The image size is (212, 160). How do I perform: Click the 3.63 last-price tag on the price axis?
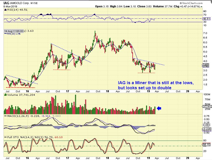click(x=206, y=65)
